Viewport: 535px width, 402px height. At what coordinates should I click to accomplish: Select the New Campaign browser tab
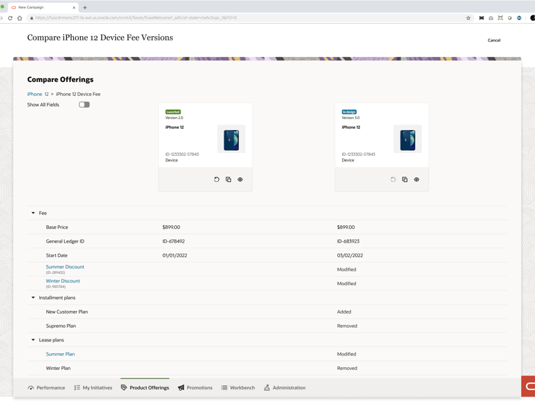(43, 8)
